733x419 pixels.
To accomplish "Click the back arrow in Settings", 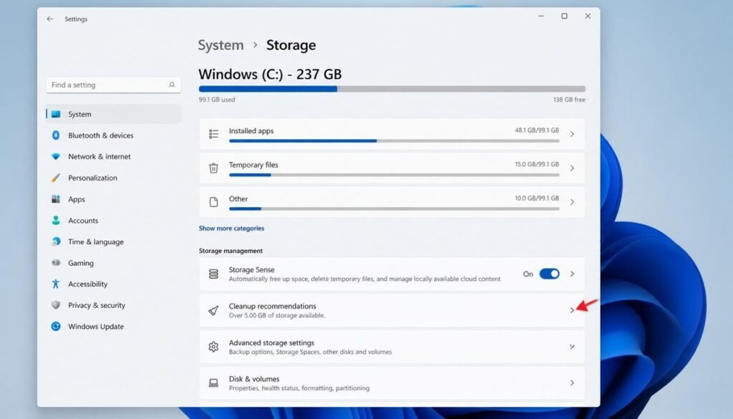I will 50,19.
